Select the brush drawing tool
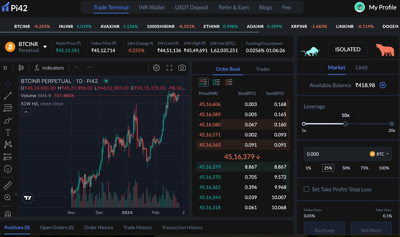The image size is (400, 237). (8, 120)
